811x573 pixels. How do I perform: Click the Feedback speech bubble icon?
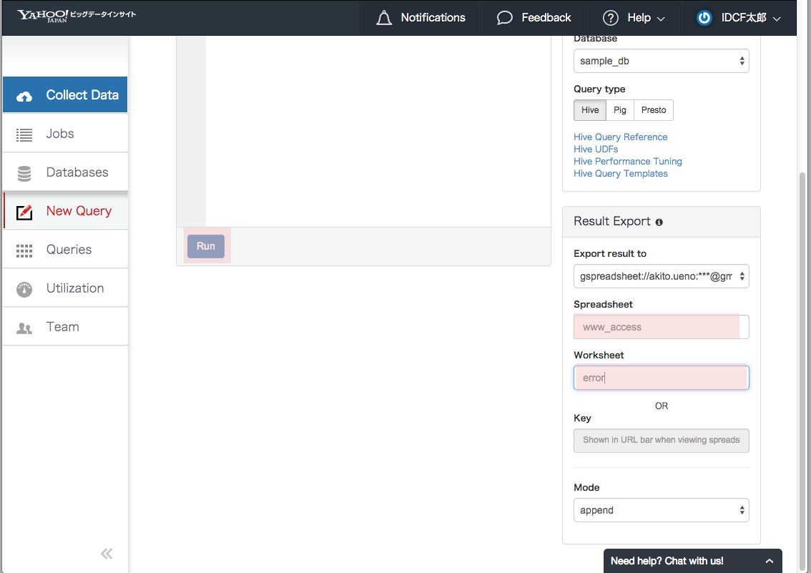point(504,18)
